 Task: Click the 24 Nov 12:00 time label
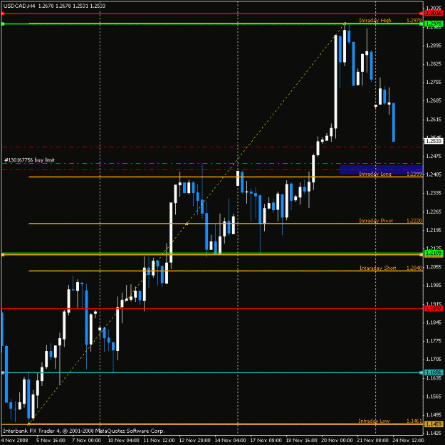pyautogui.click(x=408, y=440)
